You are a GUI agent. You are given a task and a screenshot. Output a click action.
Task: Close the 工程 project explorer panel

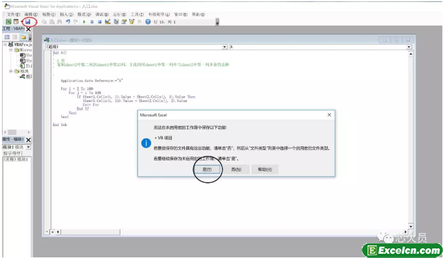(x=29, y=29)
